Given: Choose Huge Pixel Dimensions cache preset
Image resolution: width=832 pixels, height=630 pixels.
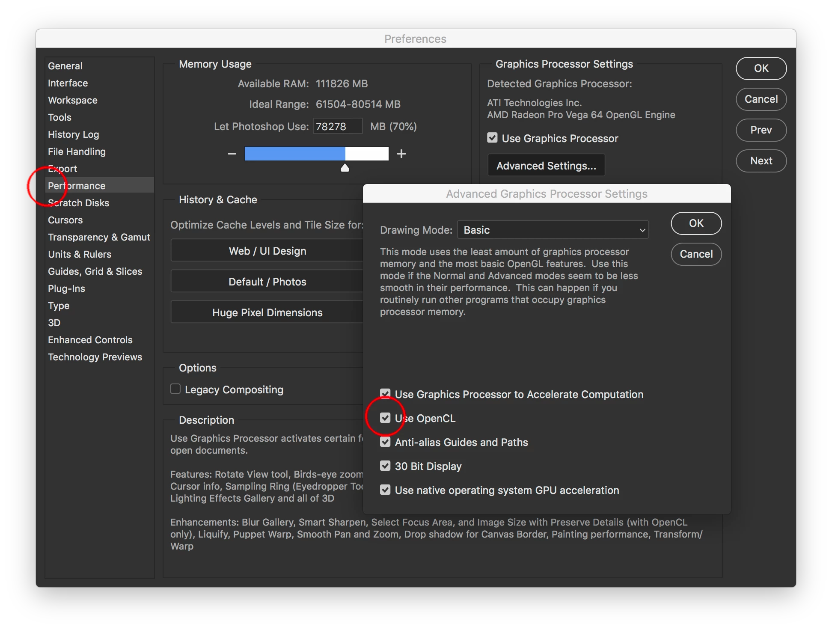Looking at the screenshot, I should [267, 312].
